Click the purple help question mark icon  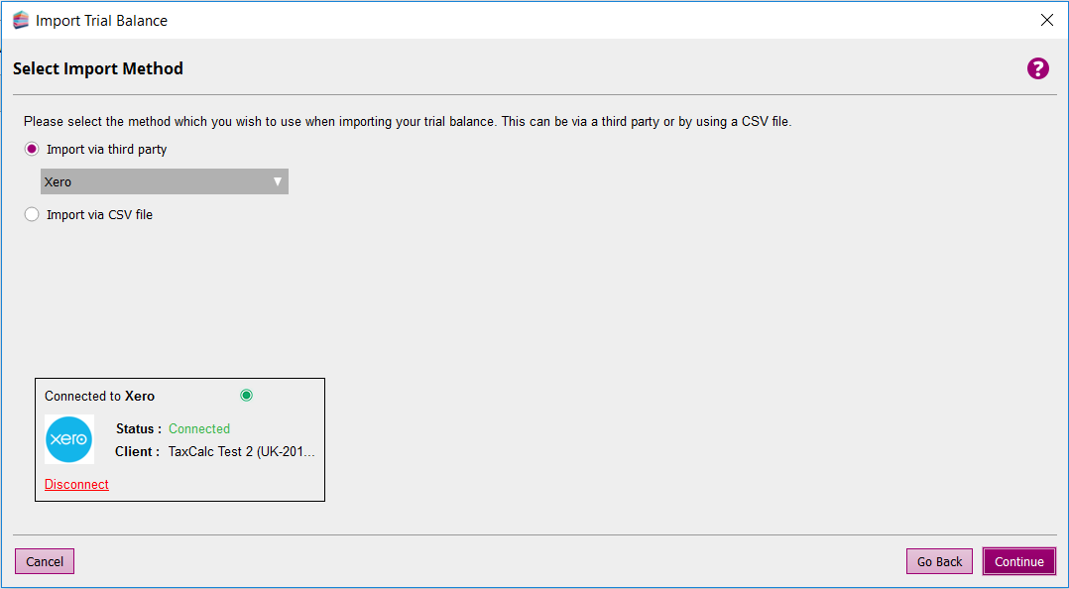tap(1037, 68)
